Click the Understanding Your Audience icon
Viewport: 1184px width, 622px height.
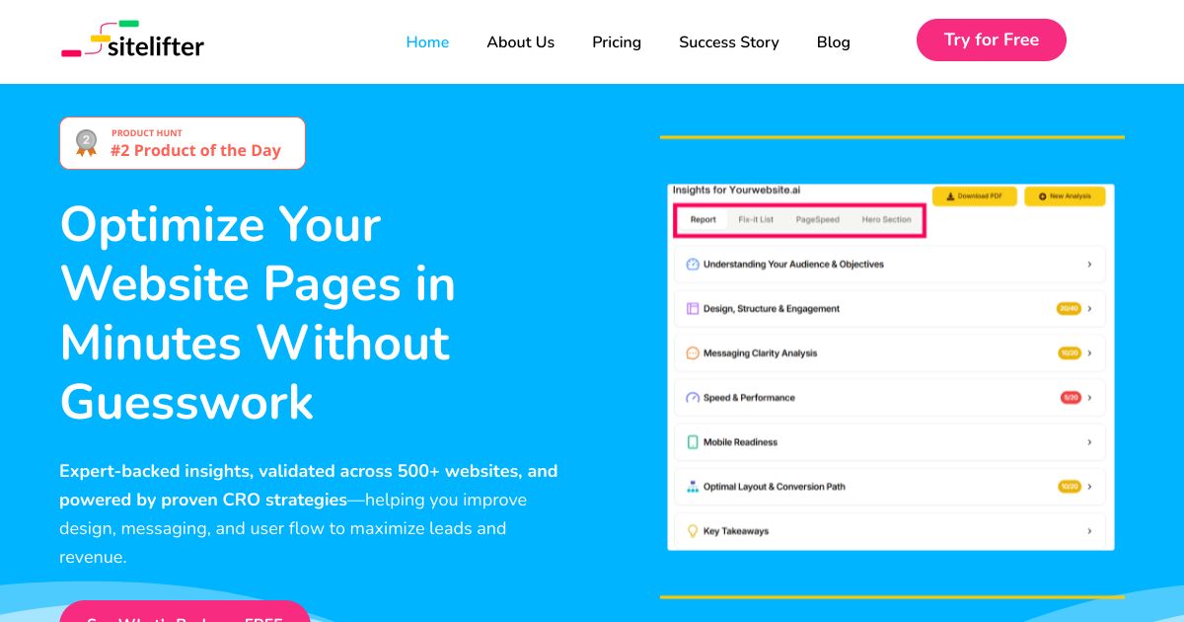(693, 265)
